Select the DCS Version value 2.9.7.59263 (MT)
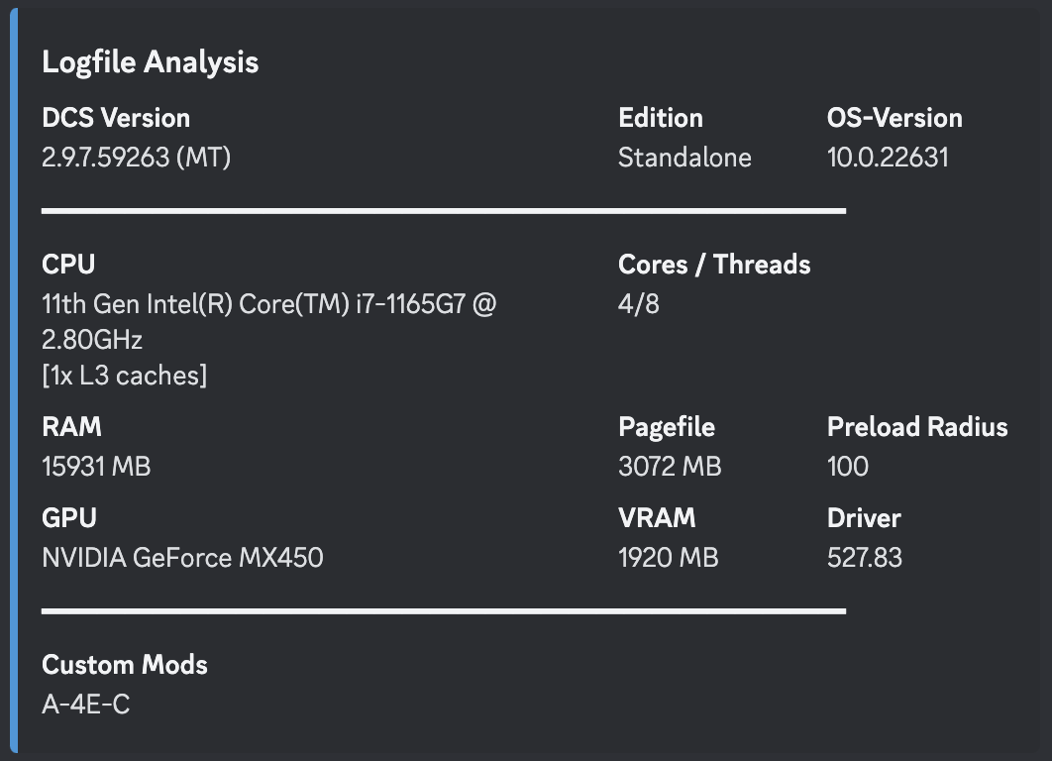Viewport: 1052px width, 761px height. tap(136, 158)
